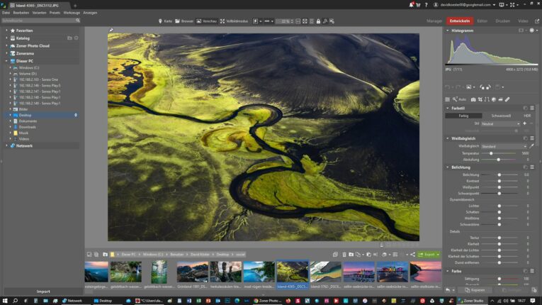Switch to Schwarzweiß mode
Viewport: 542px width, 305px height.
500,116
